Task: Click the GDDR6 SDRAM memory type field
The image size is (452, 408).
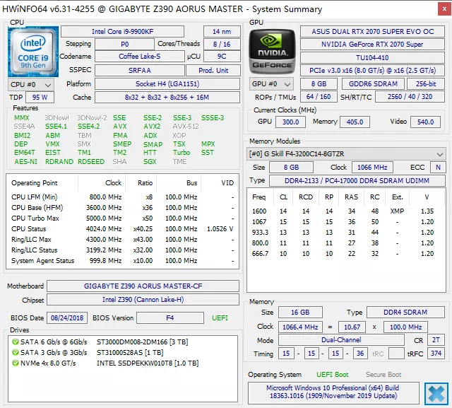Action: (x=373, y=84)
